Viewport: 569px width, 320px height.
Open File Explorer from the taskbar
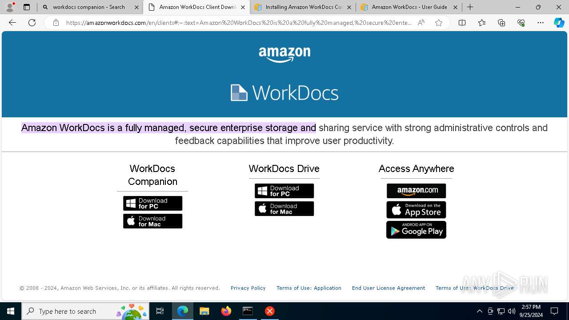[x=204, y=311]
